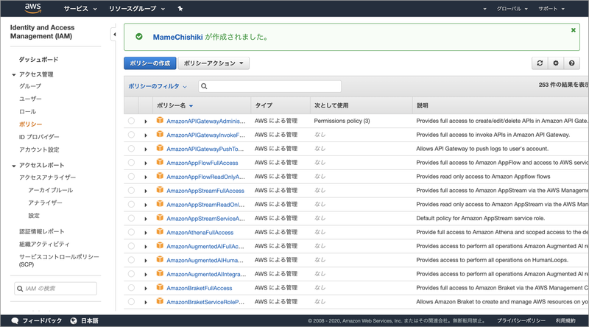The height and width of the screenshot is (327, 589).
Task: Open 認証情報レポート in the sidebar
Action: (42, 231)
